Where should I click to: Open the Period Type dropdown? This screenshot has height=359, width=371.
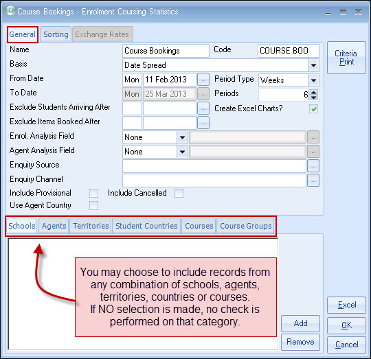(x=313, y=80)
